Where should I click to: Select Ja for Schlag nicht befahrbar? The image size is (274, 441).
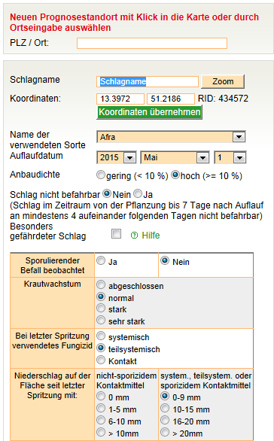coord(138,193)
